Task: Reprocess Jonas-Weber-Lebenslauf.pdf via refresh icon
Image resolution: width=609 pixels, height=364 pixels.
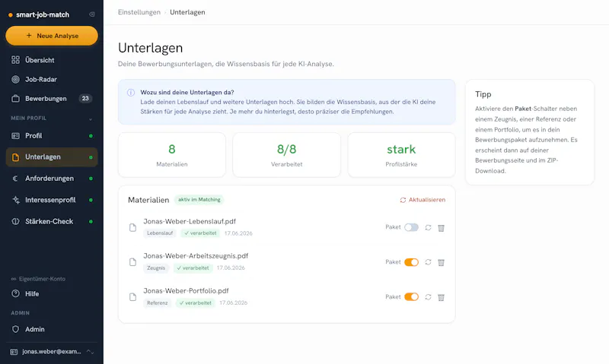Action: 428,227
